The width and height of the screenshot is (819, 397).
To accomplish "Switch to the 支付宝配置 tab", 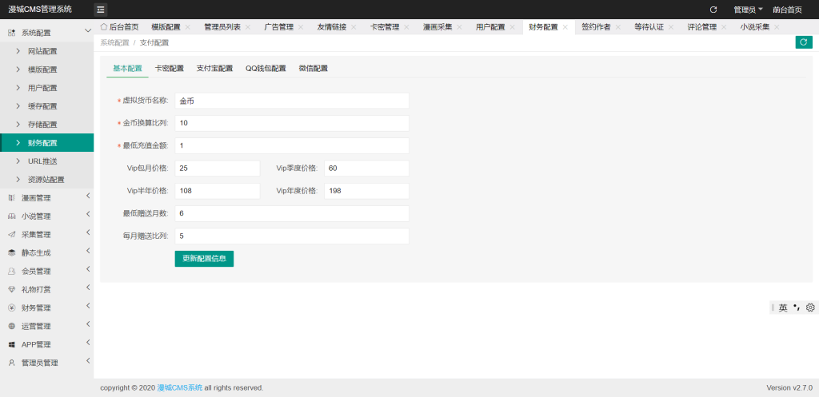I will coord(214,69).
